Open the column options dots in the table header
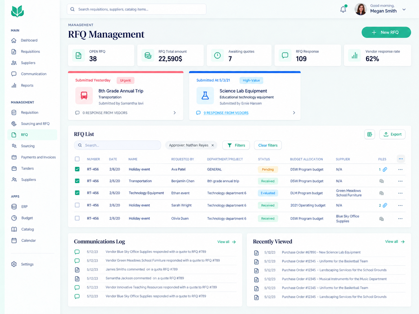This screenshot has width=419, height=314. [401, 159]
